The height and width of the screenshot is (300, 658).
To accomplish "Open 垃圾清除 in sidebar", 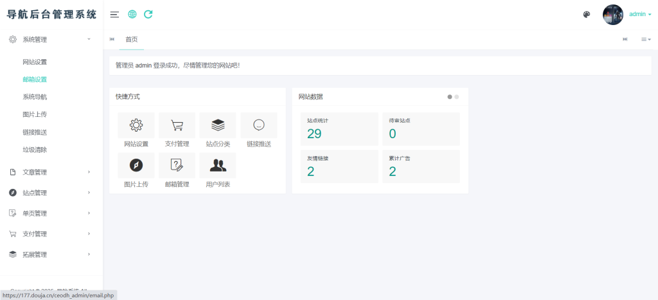I will 35,150.
